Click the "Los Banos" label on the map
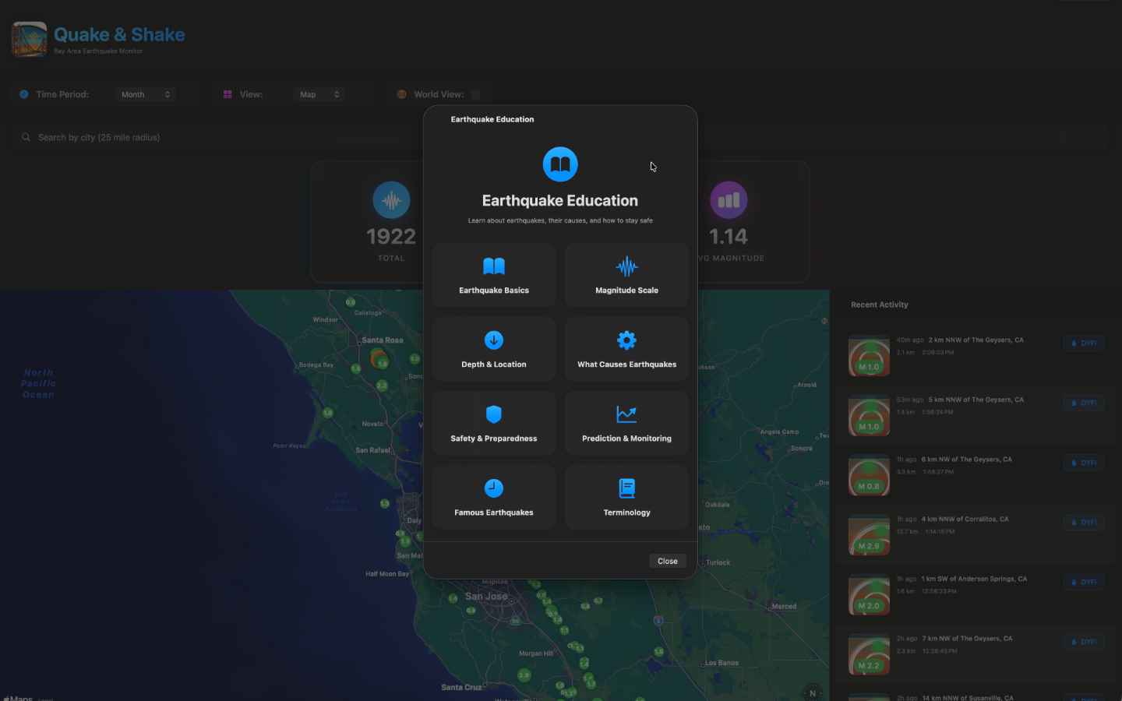1122x701 pixels. click(722, 664)
